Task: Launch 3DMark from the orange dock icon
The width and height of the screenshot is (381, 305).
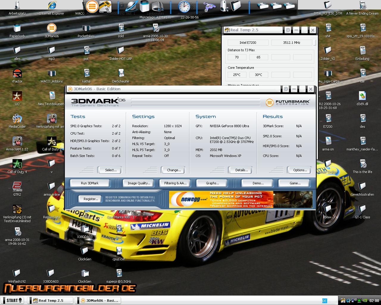Action: [92, 6]
